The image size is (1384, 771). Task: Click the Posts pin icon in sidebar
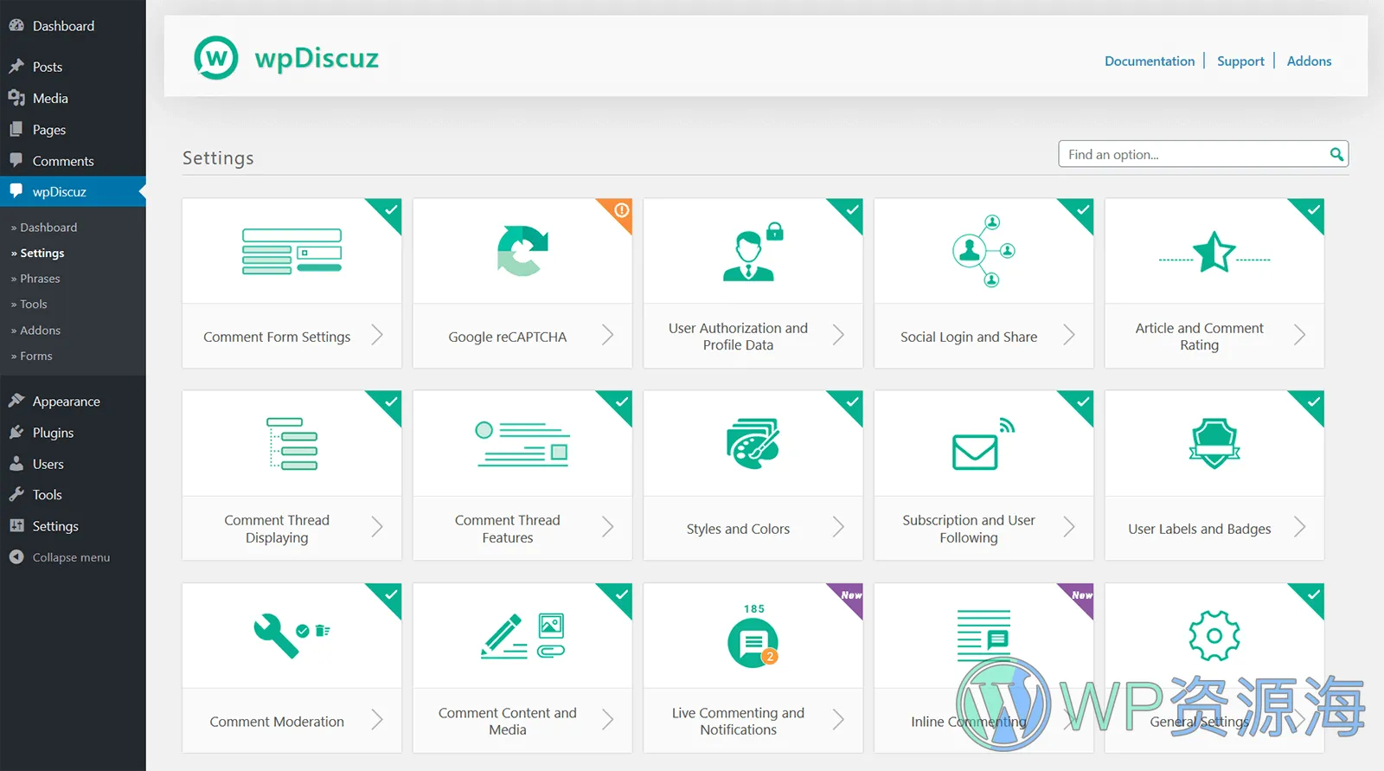coord(16,67)
